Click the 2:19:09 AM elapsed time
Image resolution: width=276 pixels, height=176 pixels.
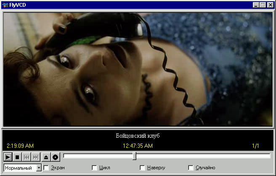pyautogui.click(x=20, y=146)
